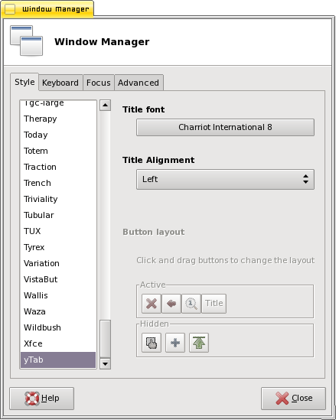The image size is (336, 420).
Task: Click the green up-arrow icon in Hidden
Action: [199, 343]
